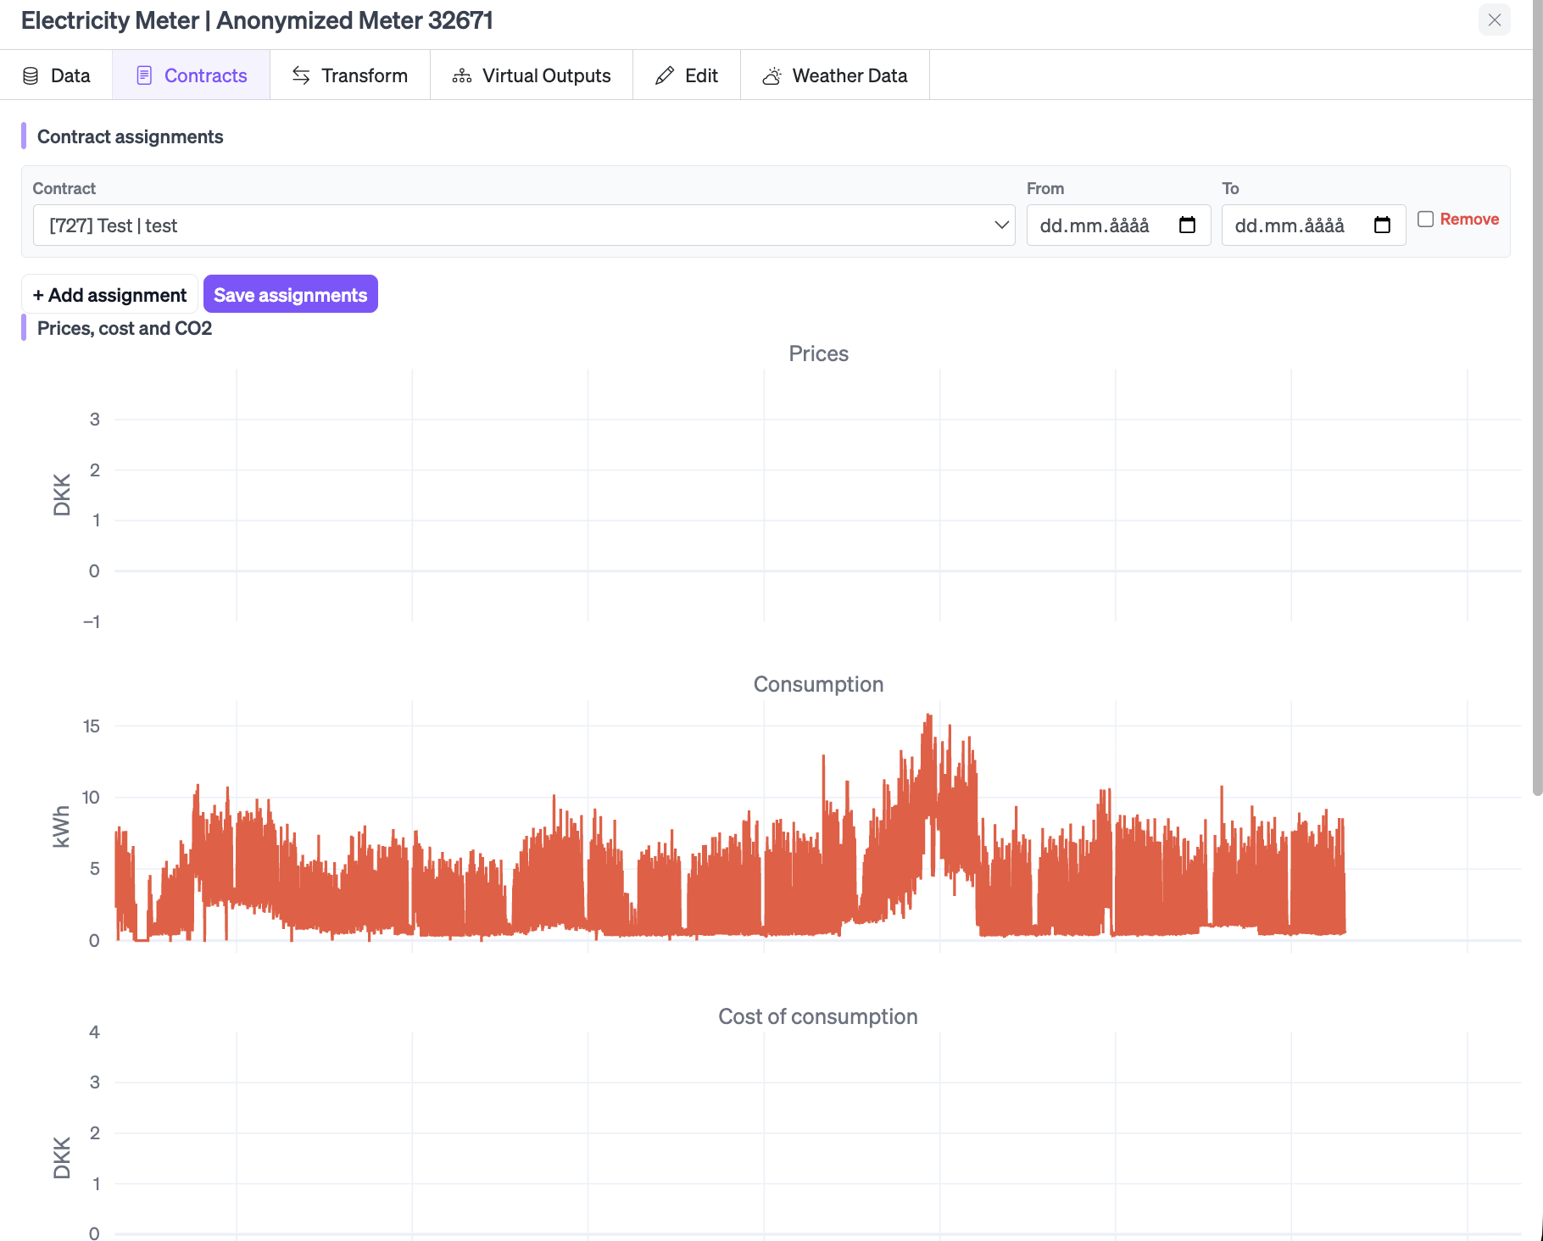The width and height of the screenshot is (1543, 1241).
Task: Click the kWh axis label on Consumption chart
Action: point(61,826)
